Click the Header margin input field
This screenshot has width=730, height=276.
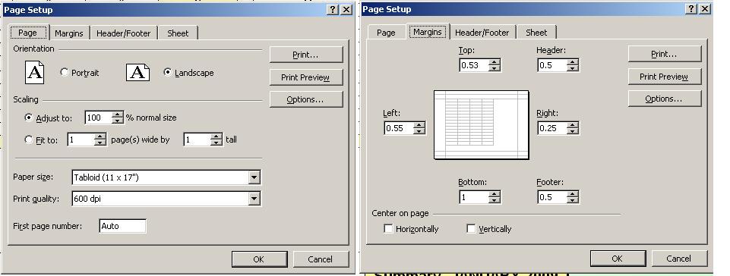click(x=552, y=65)
